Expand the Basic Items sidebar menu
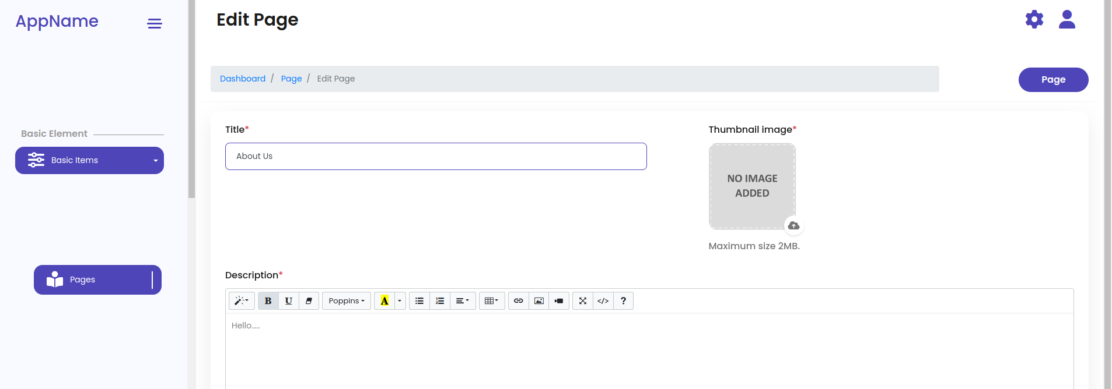1112x389 pixels. (x=89, y=161)
